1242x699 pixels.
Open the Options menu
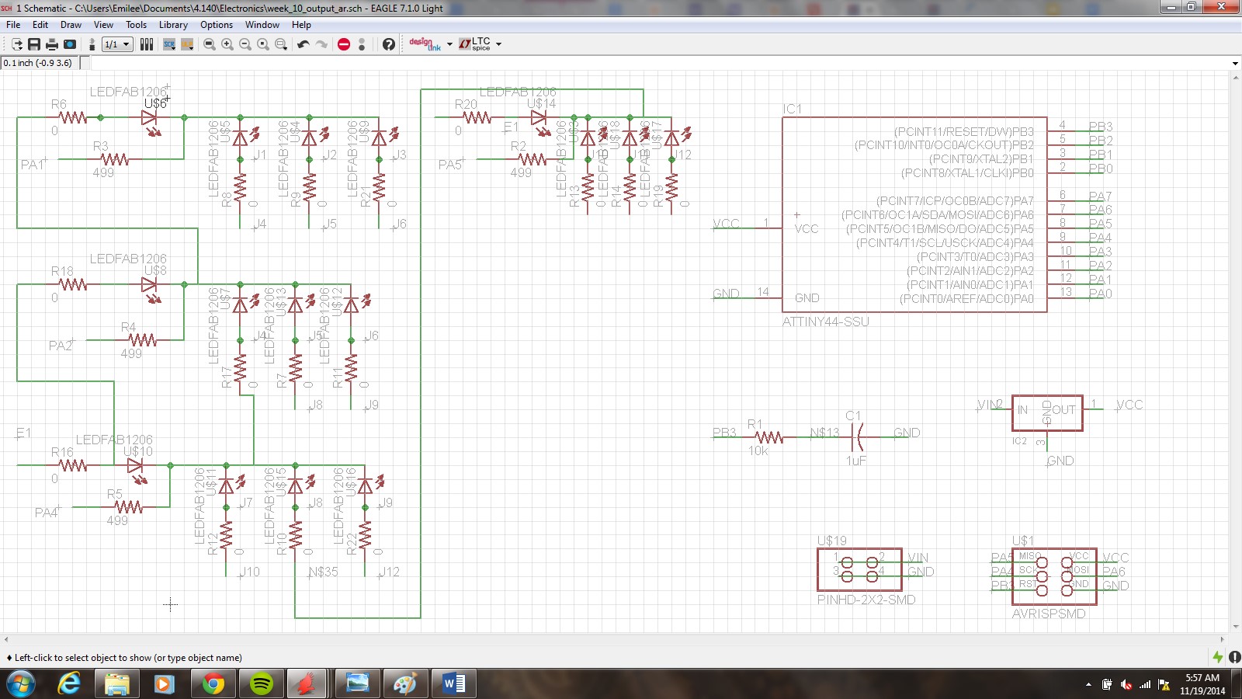pos(217,25)
